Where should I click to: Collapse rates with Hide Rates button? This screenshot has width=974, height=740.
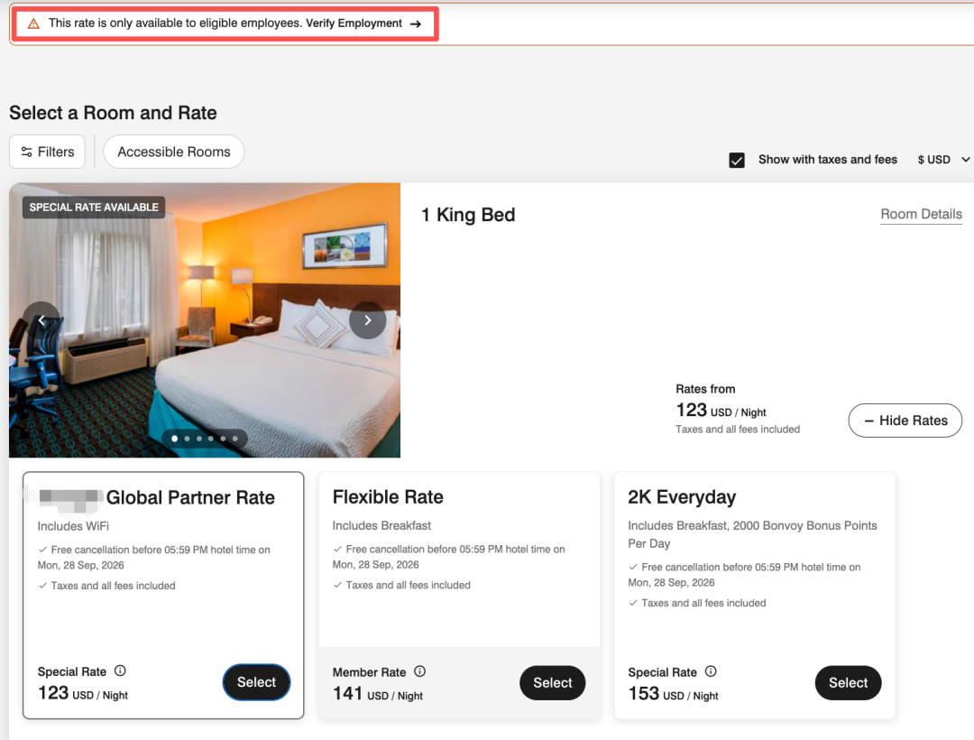905,421
